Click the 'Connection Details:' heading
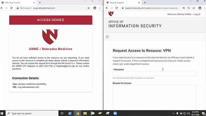The image size is (206, 116). pyautogui.click(x=26, y=78)
